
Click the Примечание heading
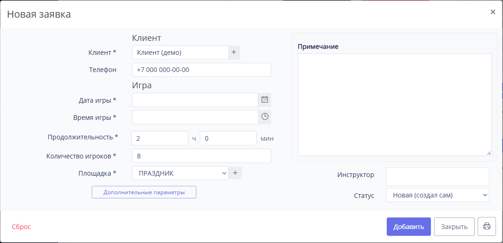(318, 46)
